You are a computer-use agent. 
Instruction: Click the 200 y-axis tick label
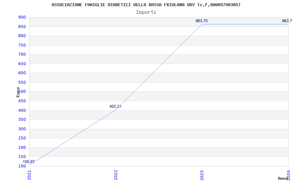tap(22, 147)
